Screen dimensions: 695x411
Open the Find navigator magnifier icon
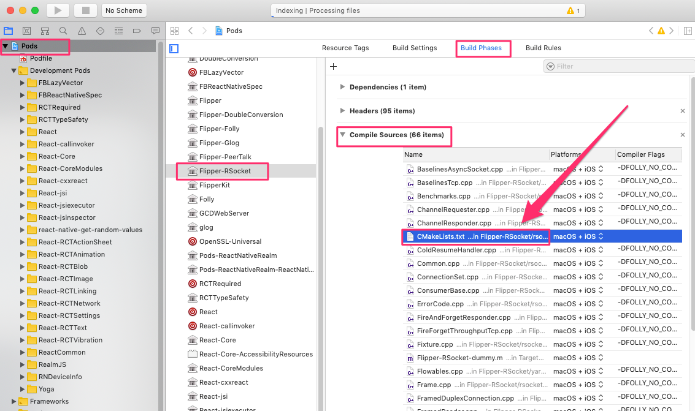pos(63,31)
